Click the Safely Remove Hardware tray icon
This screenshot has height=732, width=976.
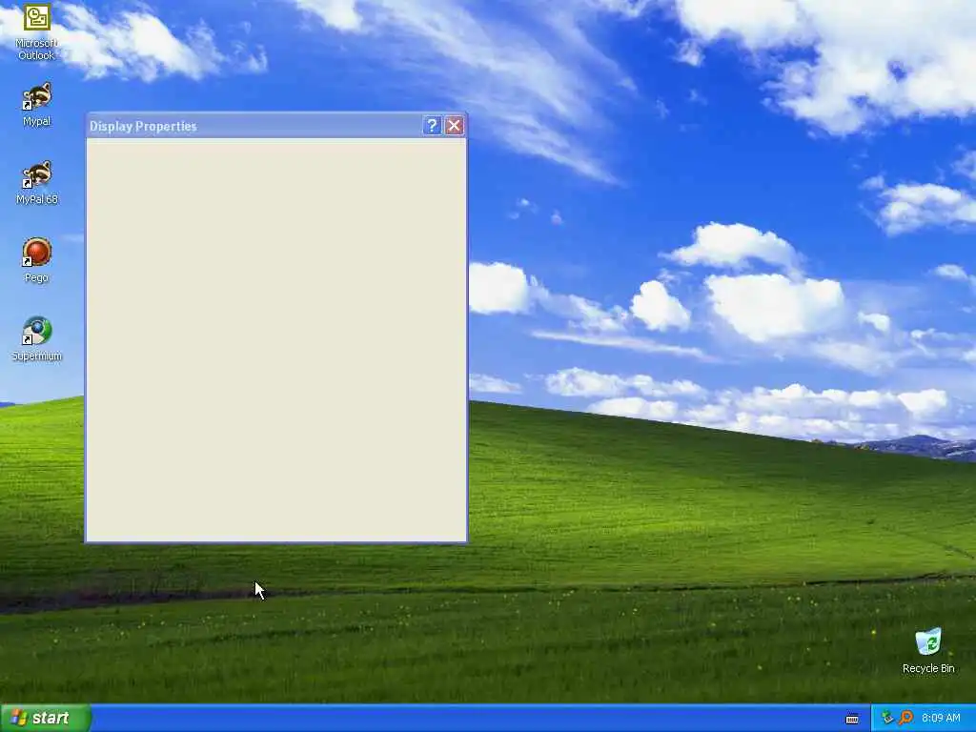coord(887,718)
